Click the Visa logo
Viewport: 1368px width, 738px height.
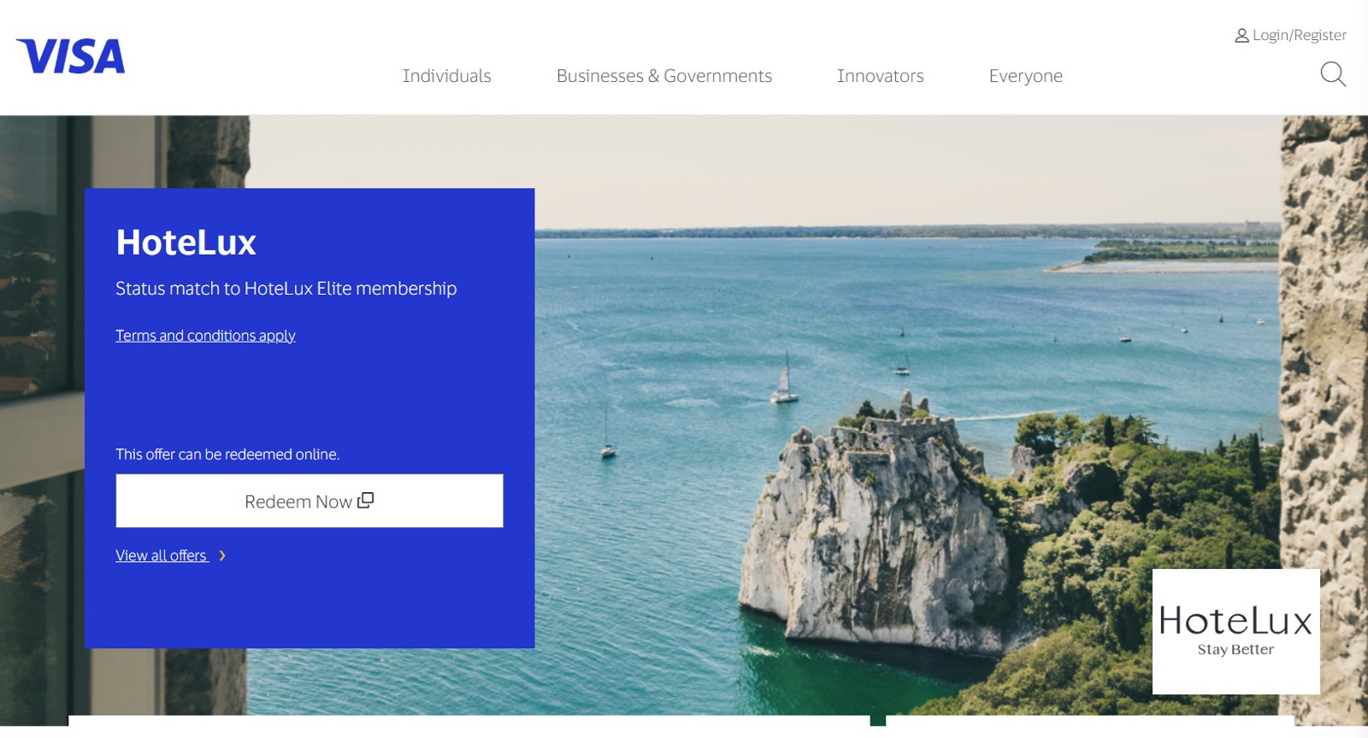tap(70, 56)
